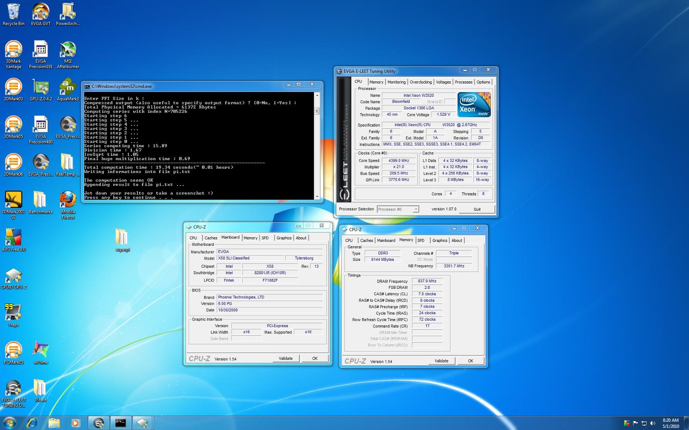The width and height of the screenshot is (689, 430).
Task: Open EVGA E-LEET Tuning Utility shortcut
Action: [13, 393]
